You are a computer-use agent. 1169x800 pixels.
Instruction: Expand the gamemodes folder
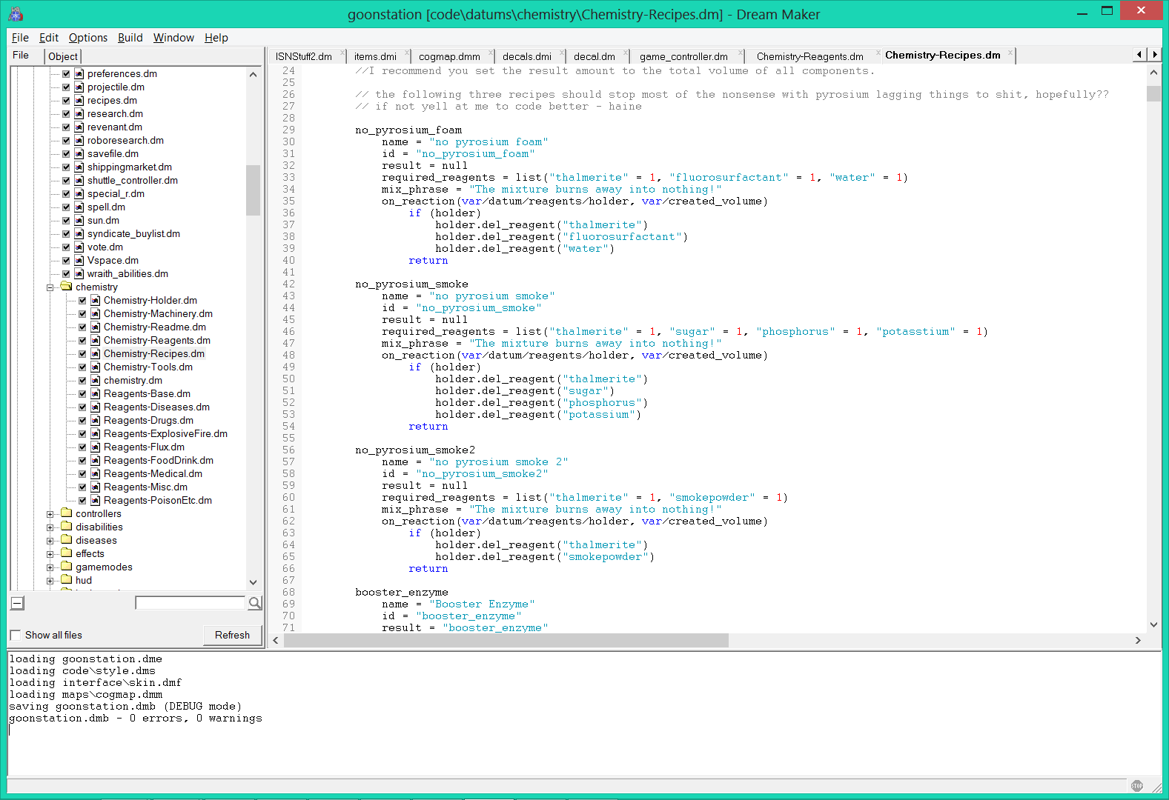[50, 567]
